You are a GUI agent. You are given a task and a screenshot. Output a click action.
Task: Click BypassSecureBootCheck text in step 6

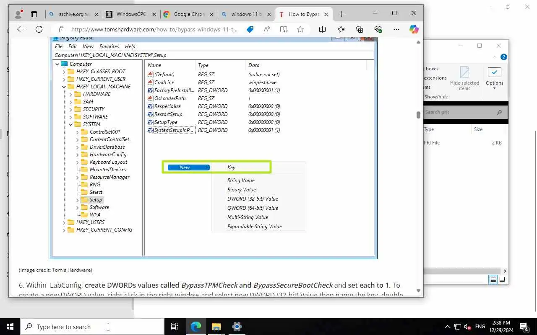293,285
